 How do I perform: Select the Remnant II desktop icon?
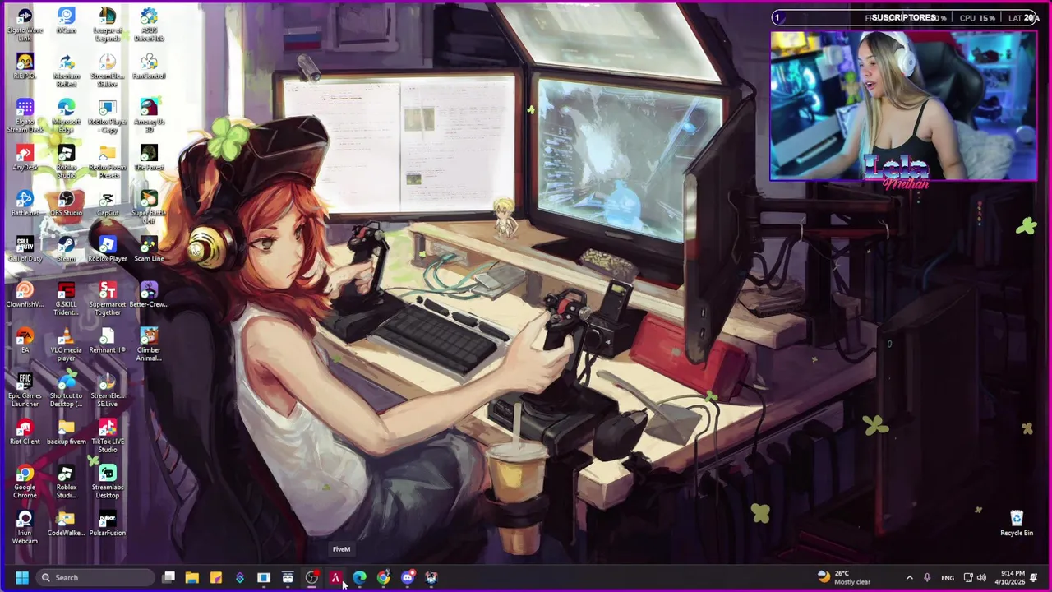pyautogui.click(x=108, y=340)
